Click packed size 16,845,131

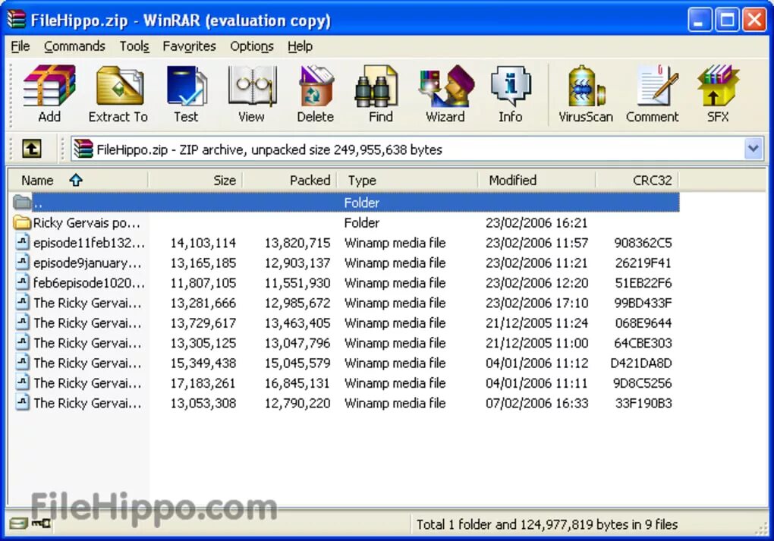tap(297, 383)
